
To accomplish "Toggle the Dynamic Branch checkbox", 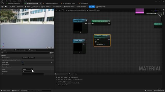I will [x=23, y=65].
